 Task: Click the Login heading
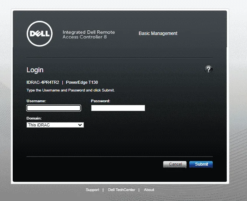tap(35, 70)
